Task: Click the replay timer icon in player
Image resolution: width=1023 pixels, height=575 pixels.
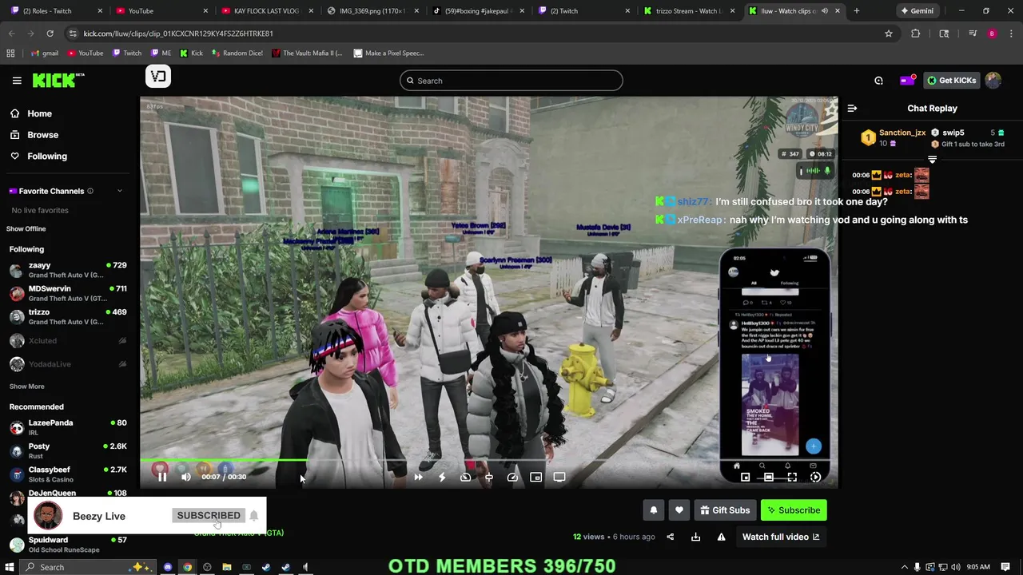Action: pyautogui.click(x=465, y=477)
